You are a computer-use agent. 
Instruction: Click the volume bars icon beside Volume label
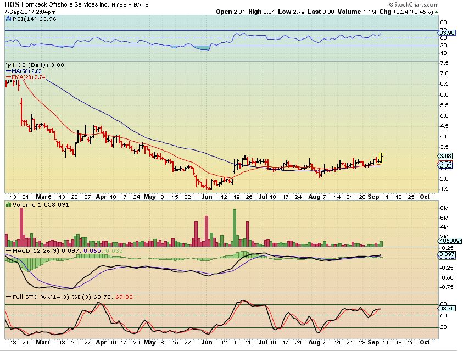[x=9, y=204]
